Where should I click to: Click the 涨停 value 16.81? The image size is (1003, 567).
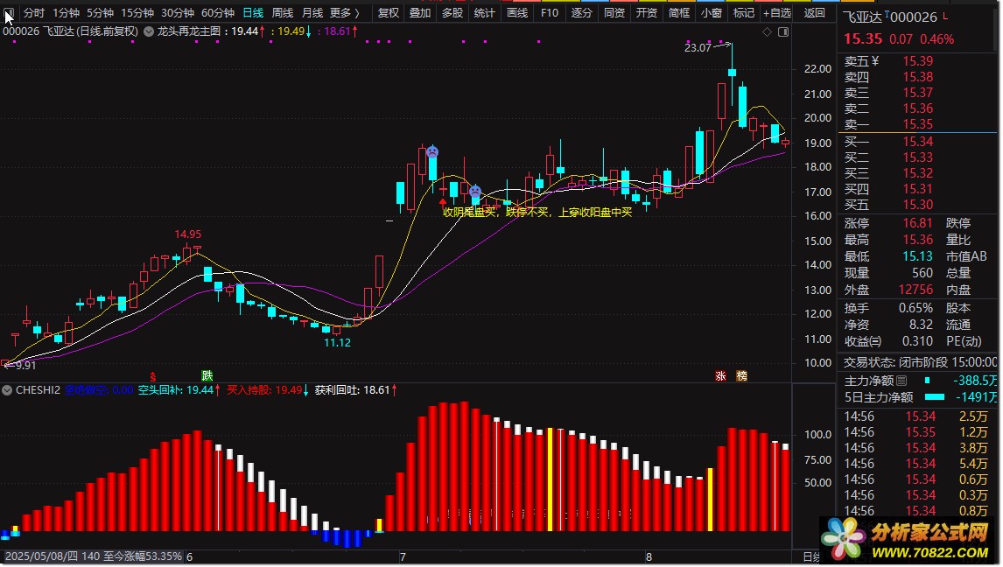(x=918, y=223)
